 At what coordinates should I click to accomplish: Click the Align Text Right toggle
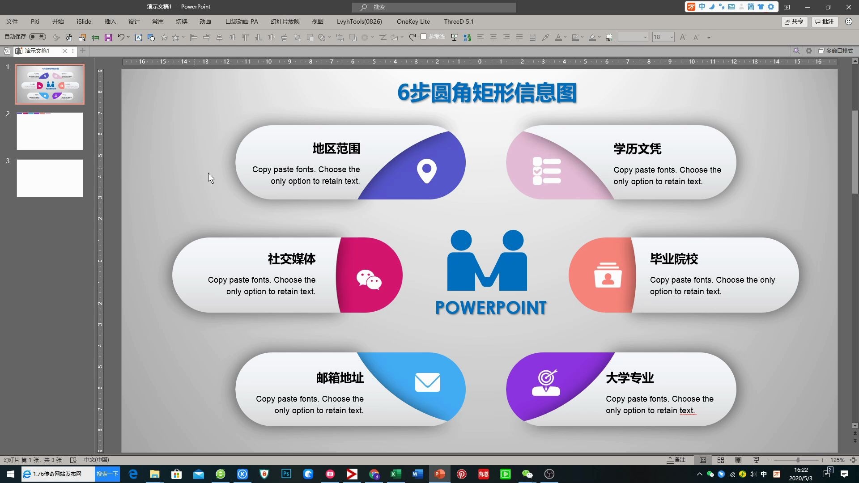[506, 38]
